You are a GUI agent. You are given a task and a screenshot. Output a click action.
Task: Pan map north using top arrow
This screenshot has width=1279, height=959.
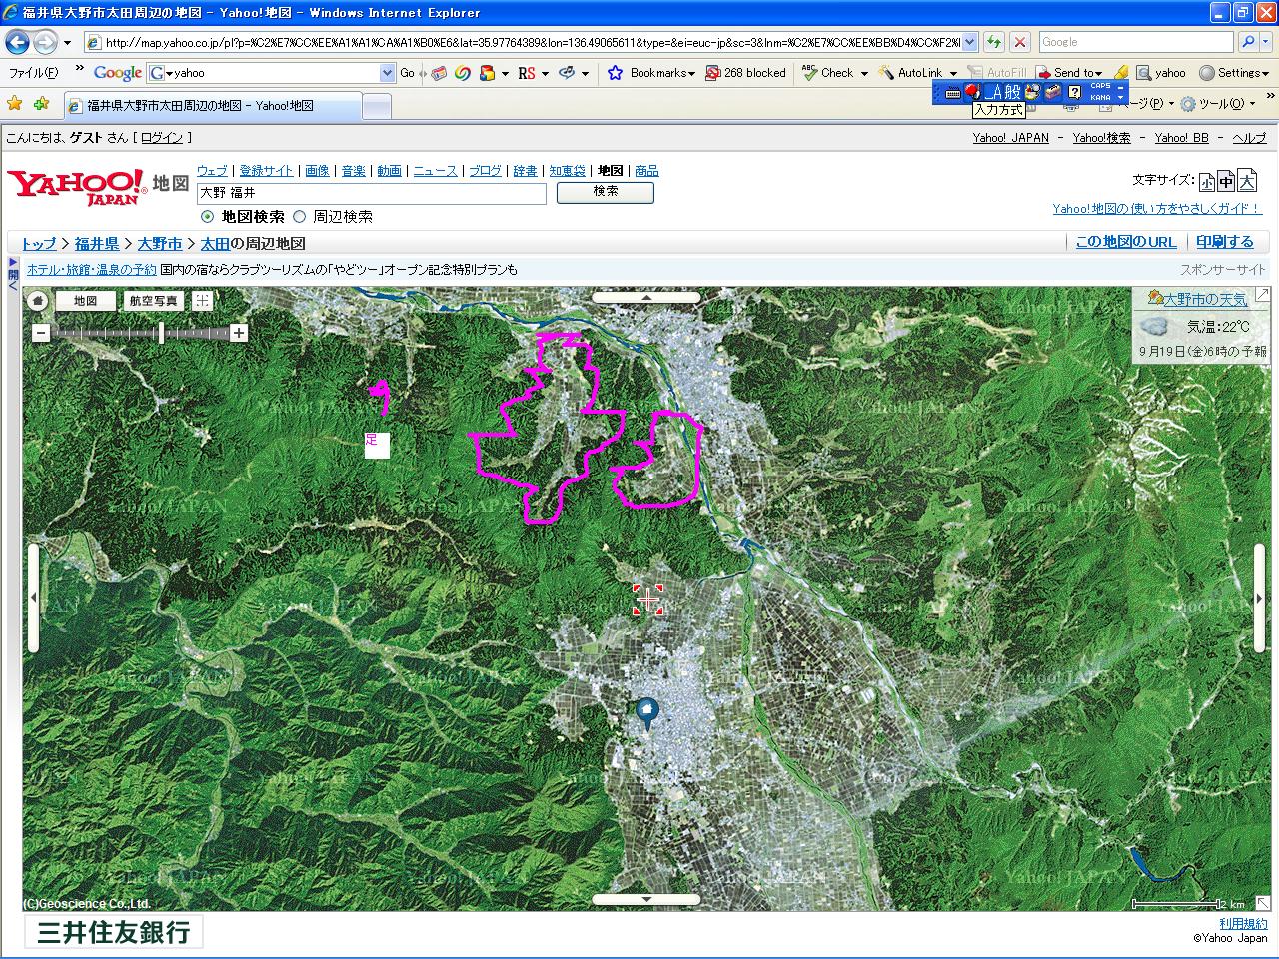point(646,297)
